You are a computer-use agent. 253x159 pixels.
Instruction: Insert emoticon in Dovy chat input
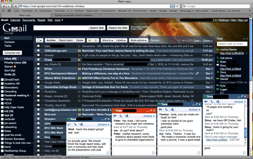click(x=244, y=152)
